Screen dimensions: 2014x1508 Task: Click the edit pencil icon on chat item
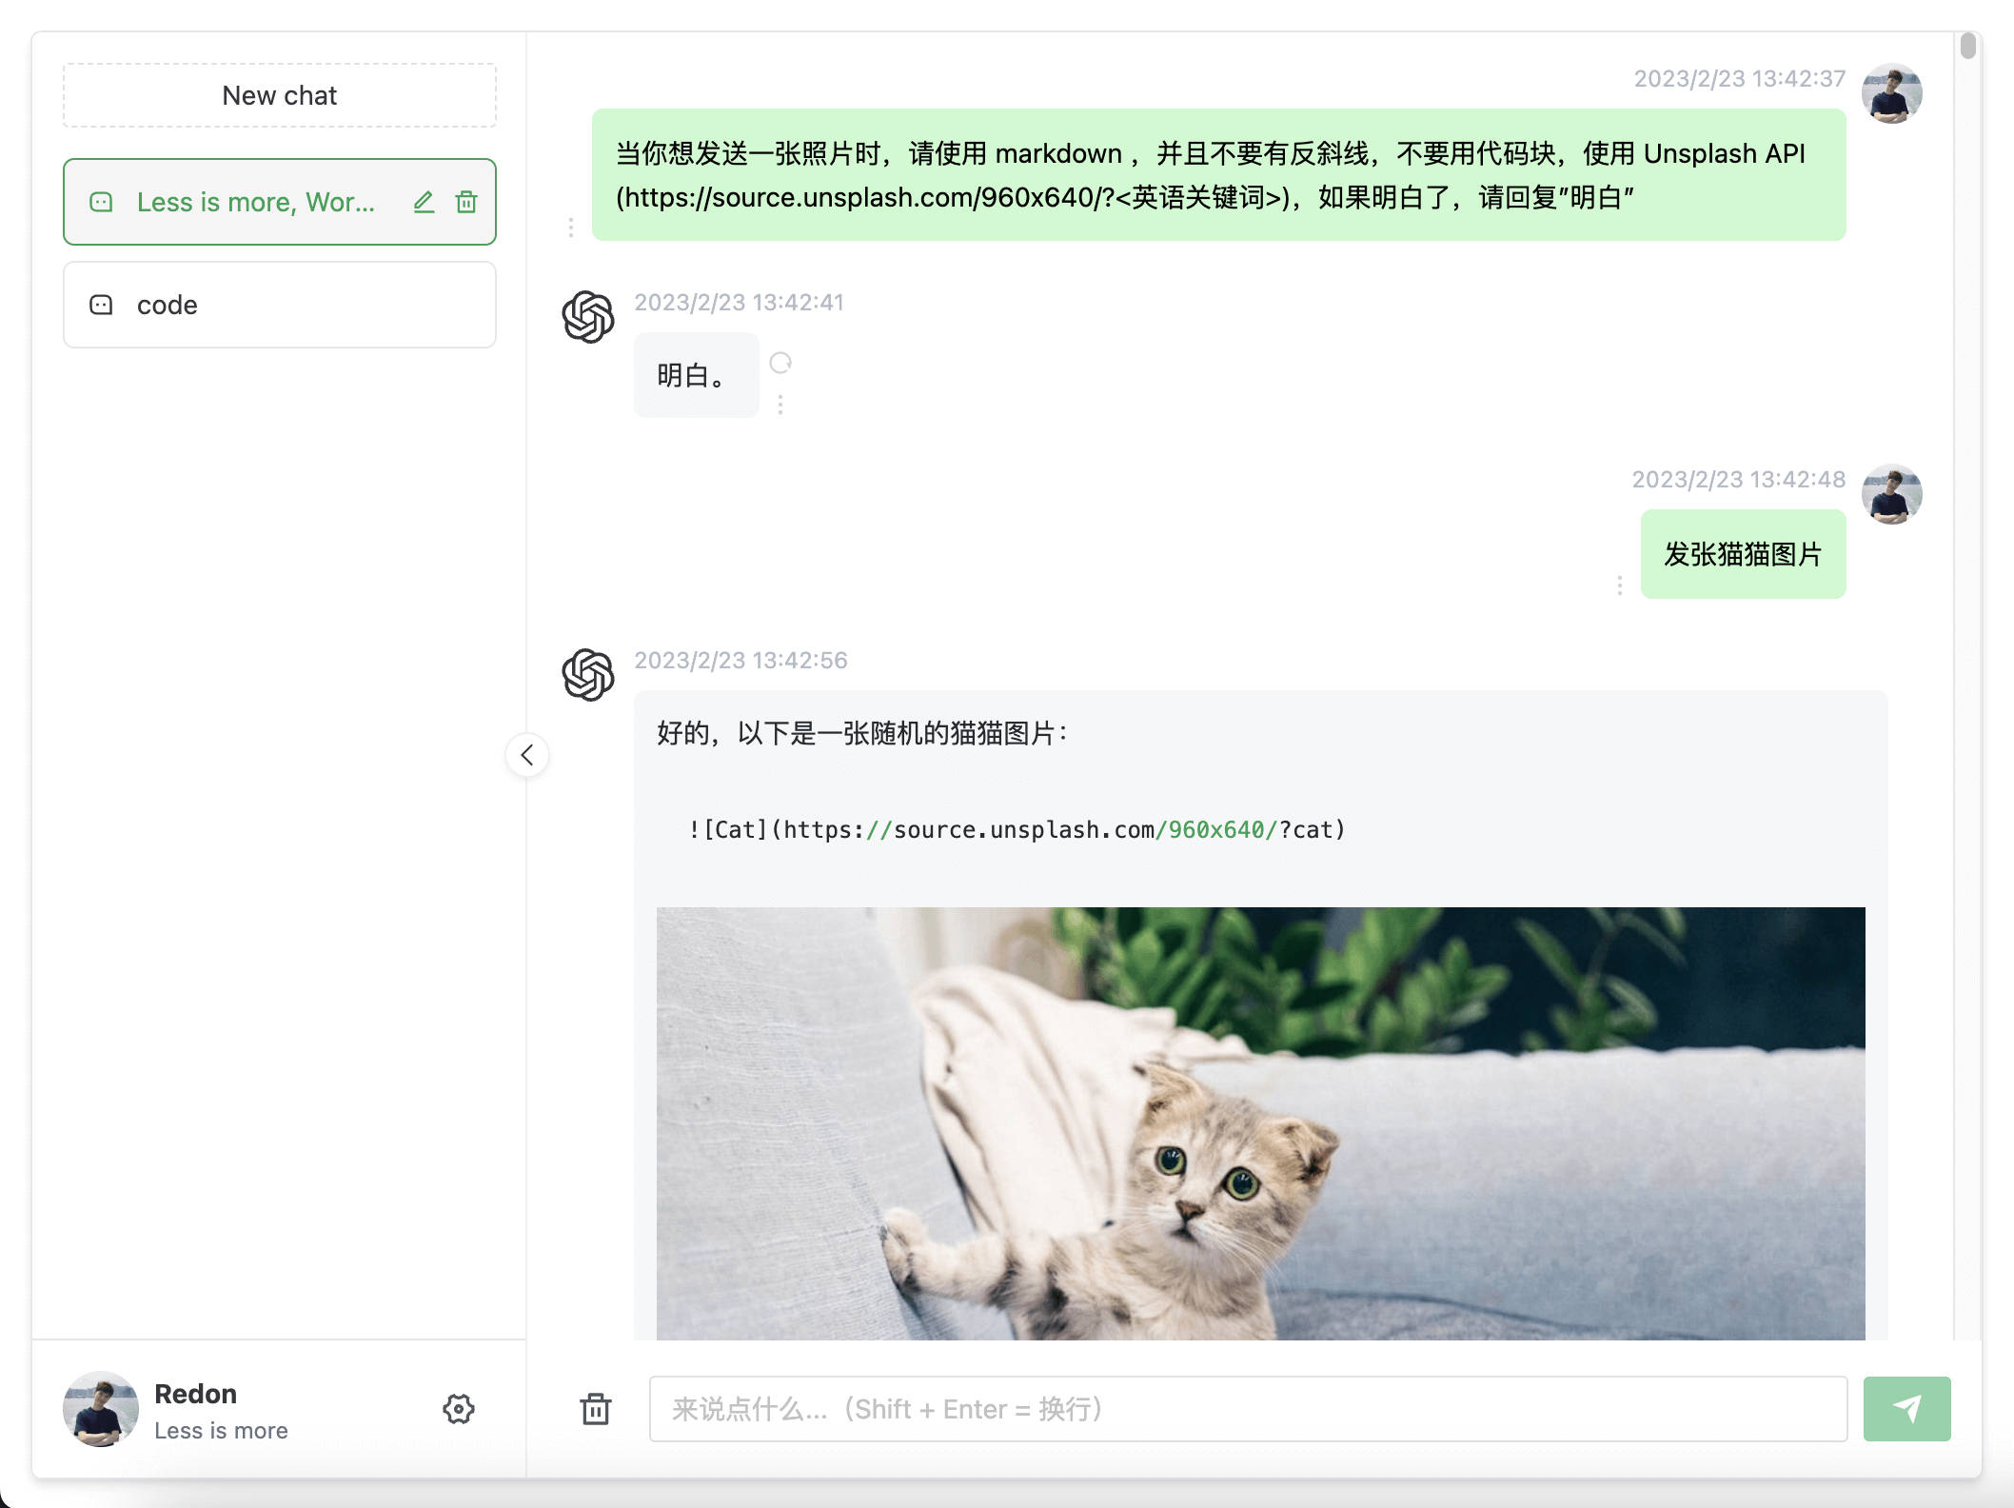click(421, 201)
